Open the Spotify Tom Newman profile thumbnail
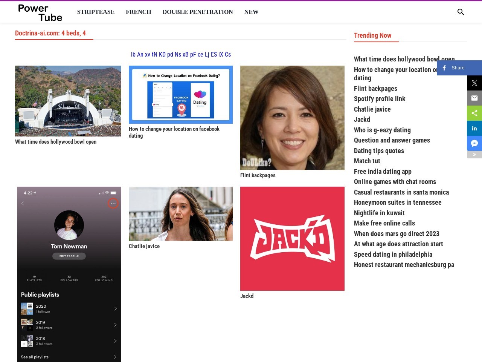This screenshot has height=362, width=482. (x=69, y=274)
